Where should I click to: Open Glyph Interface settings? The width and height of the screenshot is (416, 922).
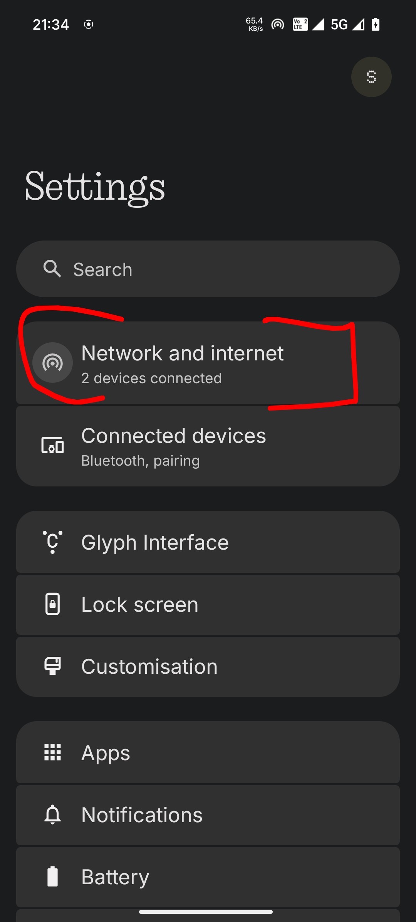(x=208, y=542)
